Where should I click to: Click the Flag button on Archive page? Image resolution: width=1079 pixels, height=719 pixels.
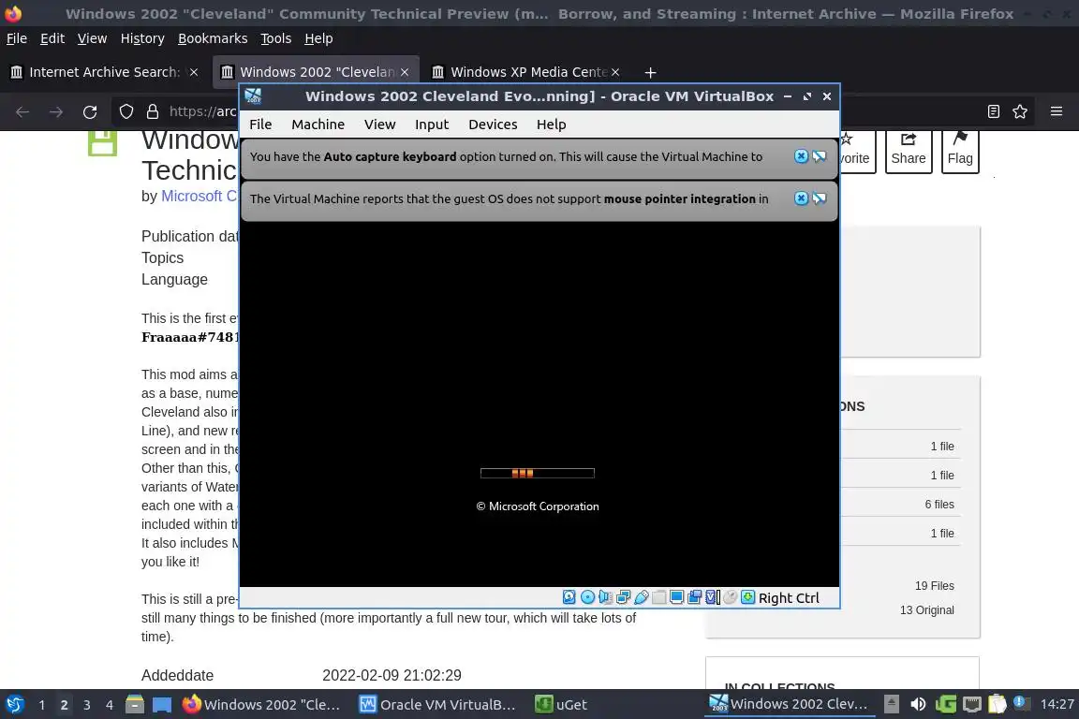[x=960, y=150]
